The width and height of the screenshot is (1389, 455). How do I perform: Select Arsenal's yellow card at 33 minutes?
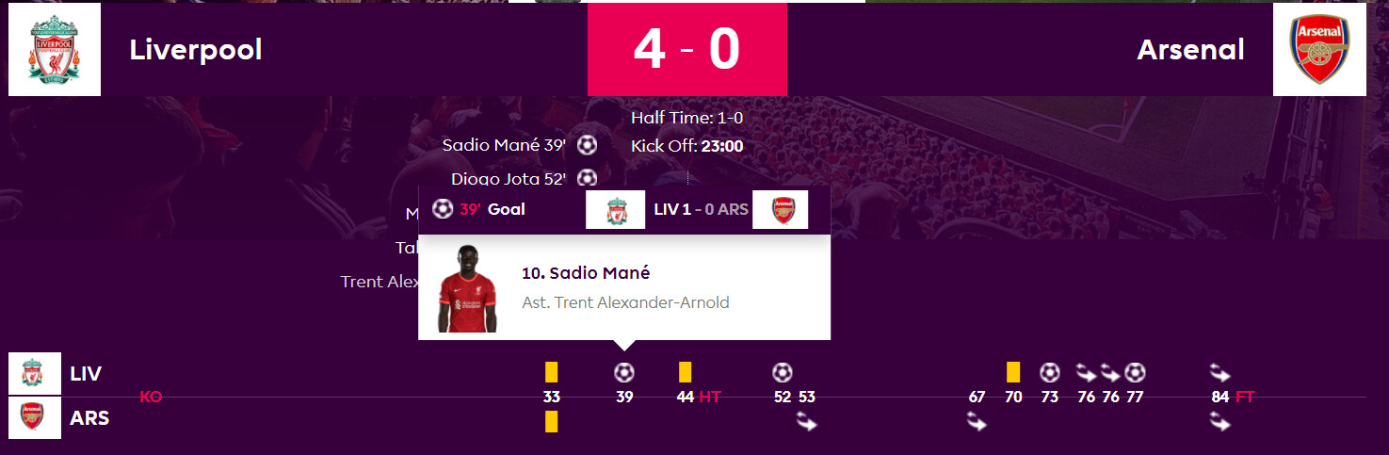pyautogui.click(x=552, y=421)
